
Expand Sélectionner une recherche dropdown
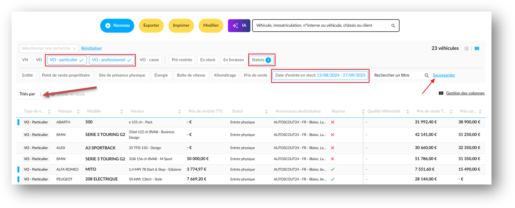click(x=49, y=48)
